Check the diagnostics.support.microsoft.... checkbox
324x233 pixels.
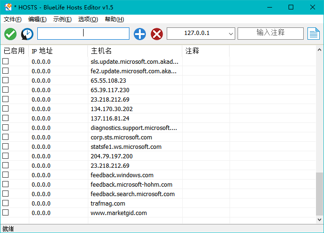pos(6,128)
